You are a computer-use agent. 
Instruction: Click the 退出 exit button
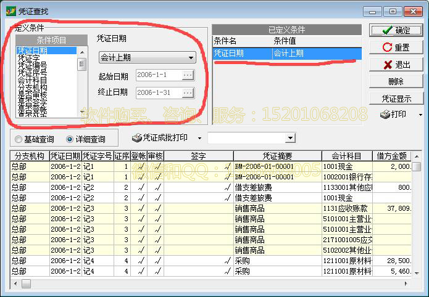pyautogui.click(x=395, y=65)
